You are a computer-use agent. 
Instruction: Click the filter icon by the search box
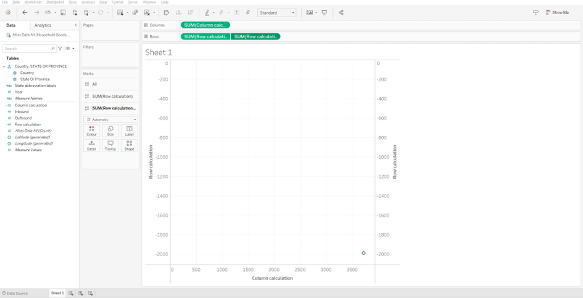coord(60,49)
